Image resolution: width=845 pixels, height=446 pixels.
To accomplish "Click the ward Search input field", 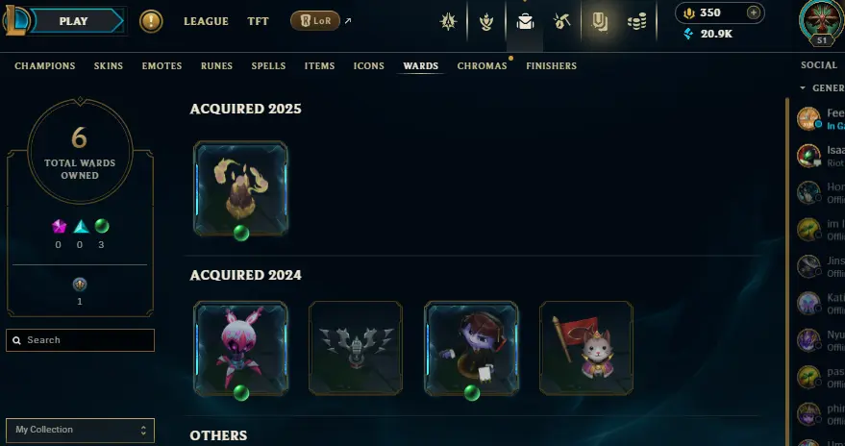I will point(81,340).
